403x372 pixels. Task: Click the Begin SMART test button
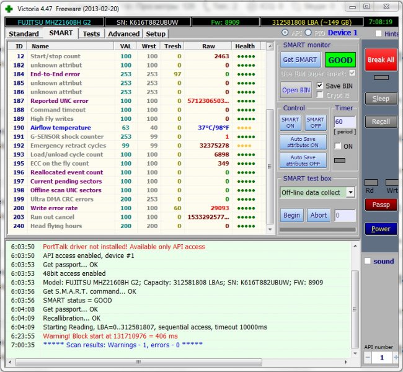(291, 216)
